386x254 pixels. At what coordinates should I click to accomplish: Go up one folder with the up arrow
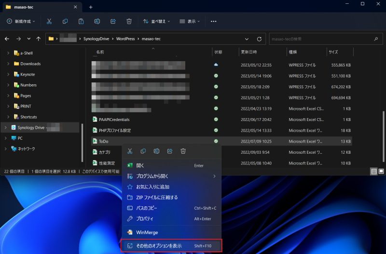click(39, 39)
